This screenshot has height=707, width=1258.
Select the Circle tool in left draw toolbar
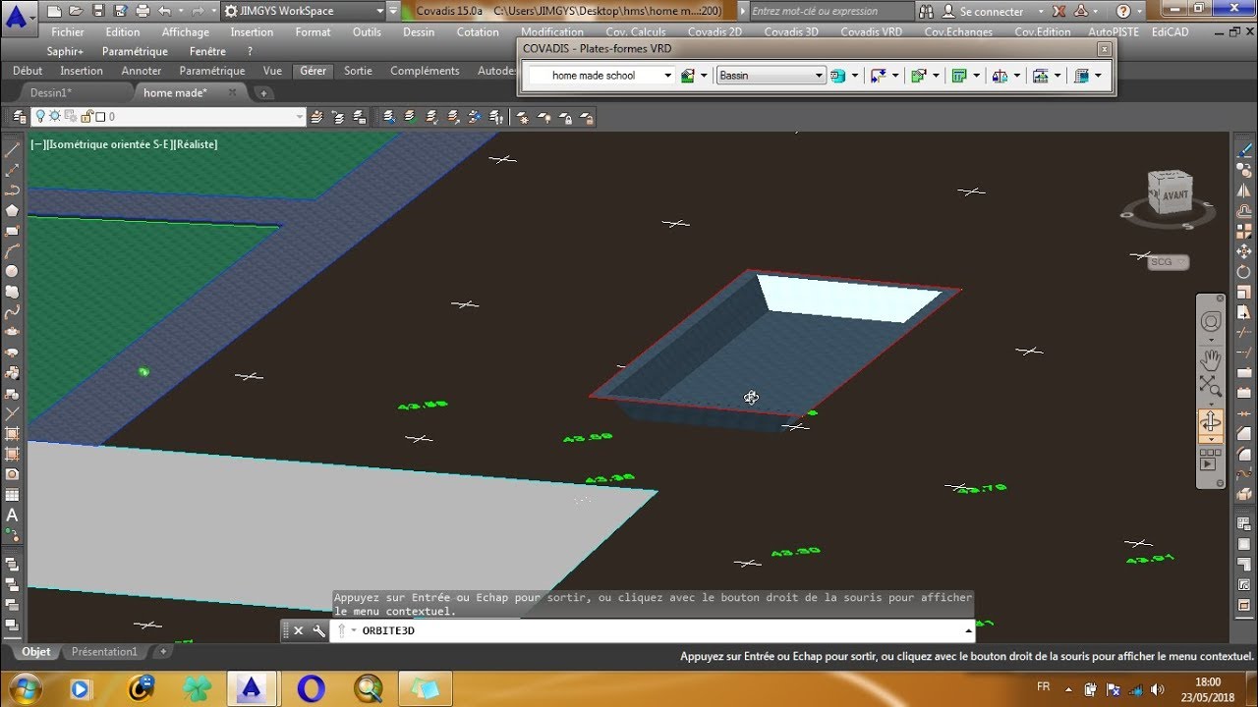pos(13,271)
